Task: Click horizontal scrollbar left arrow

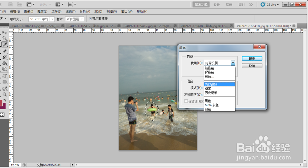Action: coord(76,165)
